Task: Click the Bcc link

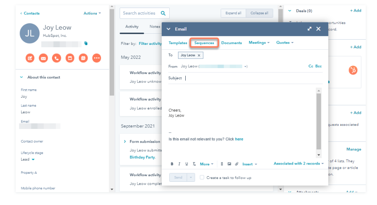Action: coord(318,66)
